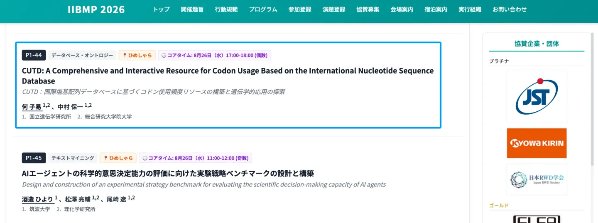Click the P1-44 poster number badge

pyautogui.click(x=34, y=55)
